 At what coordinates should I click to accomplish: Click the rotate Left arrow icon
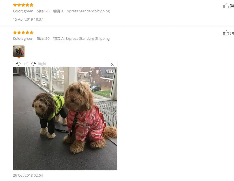(x=18, y=64)
